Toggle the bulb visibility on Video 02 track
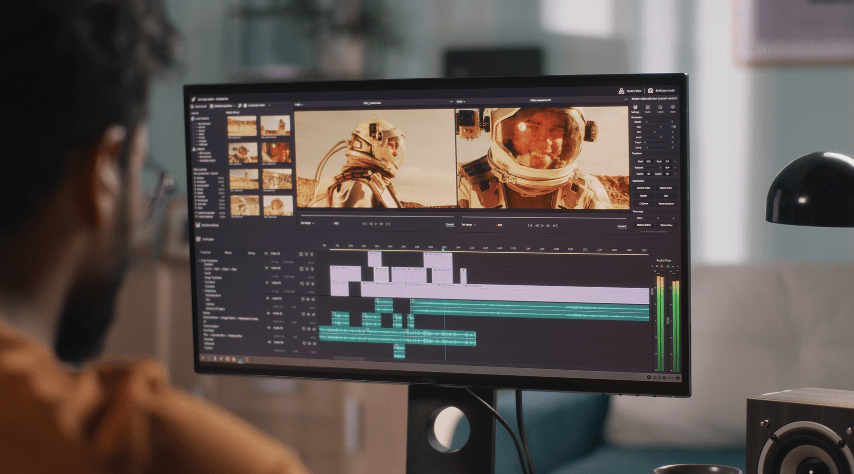854x474 pixels. pos(312,269)
